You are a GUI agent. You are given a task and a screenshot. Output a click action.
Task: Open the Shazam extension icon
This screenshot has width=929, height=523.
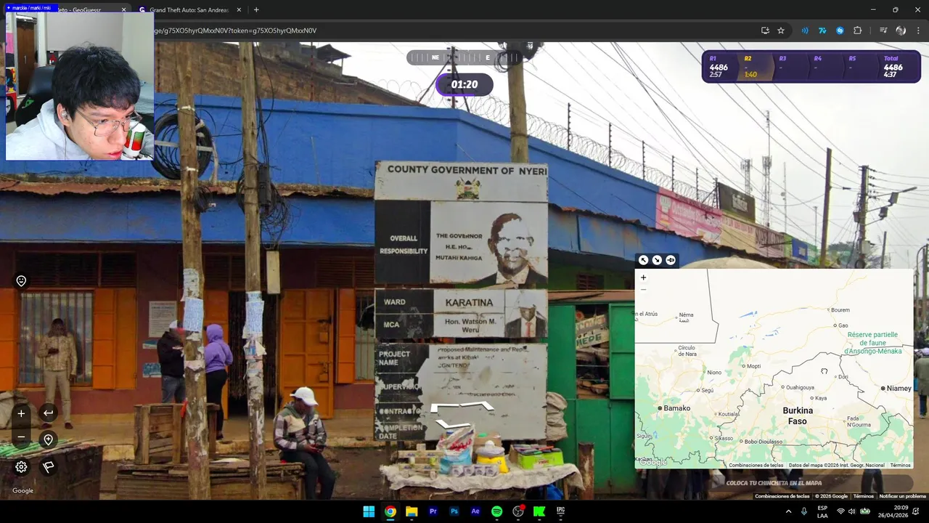pyautogui.click(x=840, y=31)
